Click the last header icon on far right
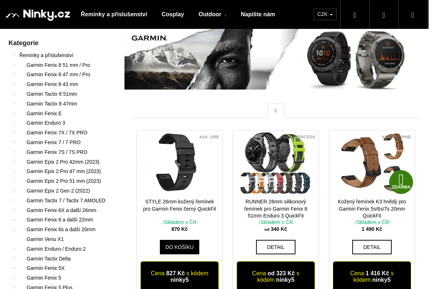The height and width of the screenshot is (289, 434). [413, 15]
